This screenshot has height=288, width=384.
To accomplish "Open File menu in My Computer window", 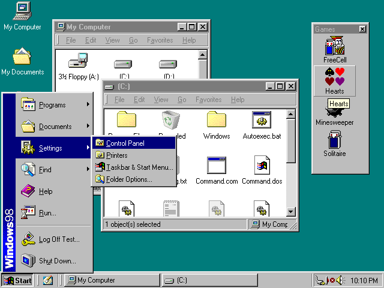I will point(71,40).
